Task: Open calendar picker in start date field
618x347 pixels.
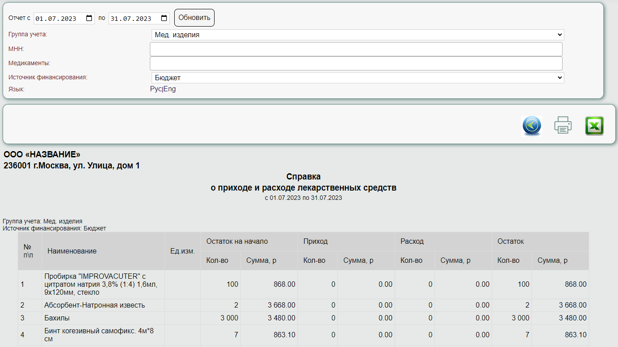Action: click(x=89, y=18)
